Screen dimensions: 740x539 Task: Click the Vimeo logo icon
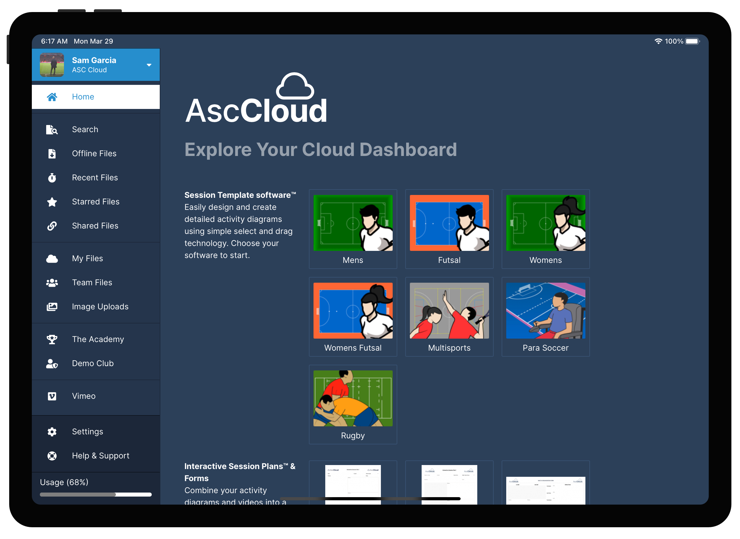(52, 397)
